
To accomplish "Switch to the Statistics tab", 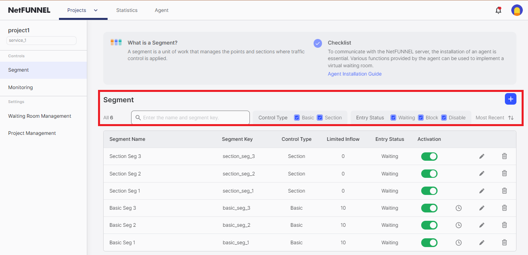I will 127,10.
